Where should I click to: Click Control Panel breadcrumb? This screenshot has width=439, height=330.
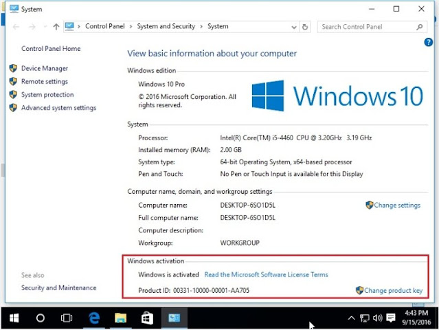(x=105, y=26)
